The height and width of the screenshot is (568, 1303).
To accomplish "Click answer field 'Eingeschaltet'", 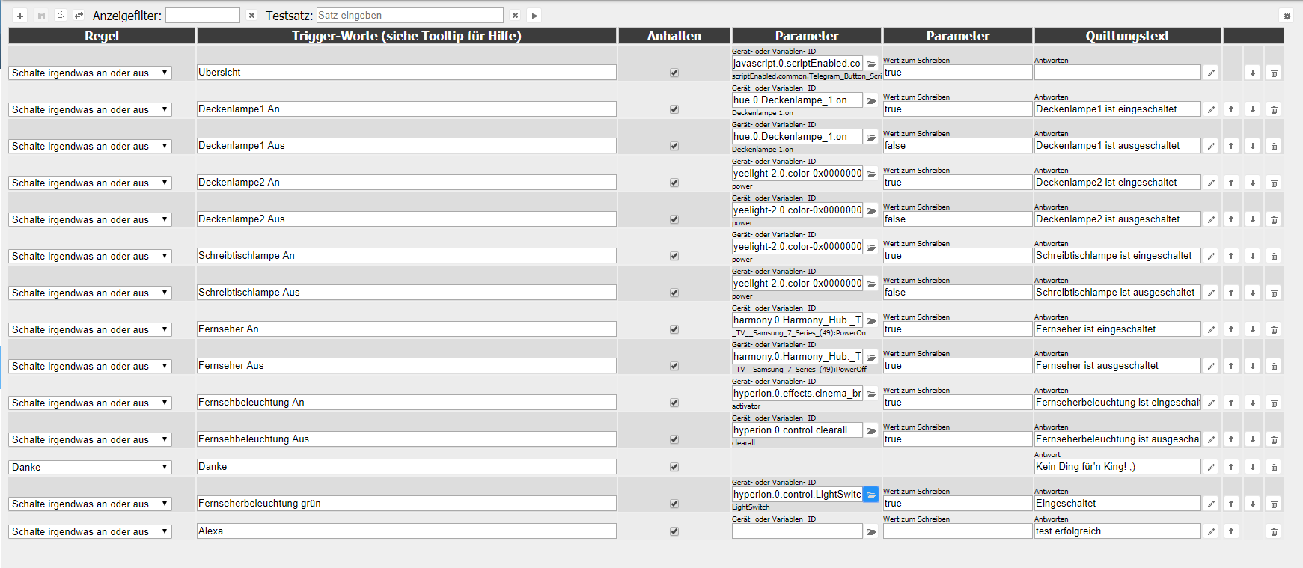I will pyautogui.click(x=1117, y=504).
